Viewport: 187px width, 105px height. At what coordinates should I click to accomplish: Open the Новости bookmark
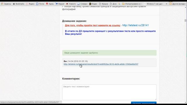[71, 4]
